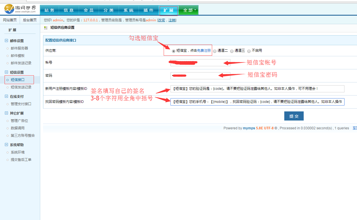Image resolution: width=357 pixels, height=220 pixels.
Task: Collapse the 邮件设置 section
Action: coord(6,41)
